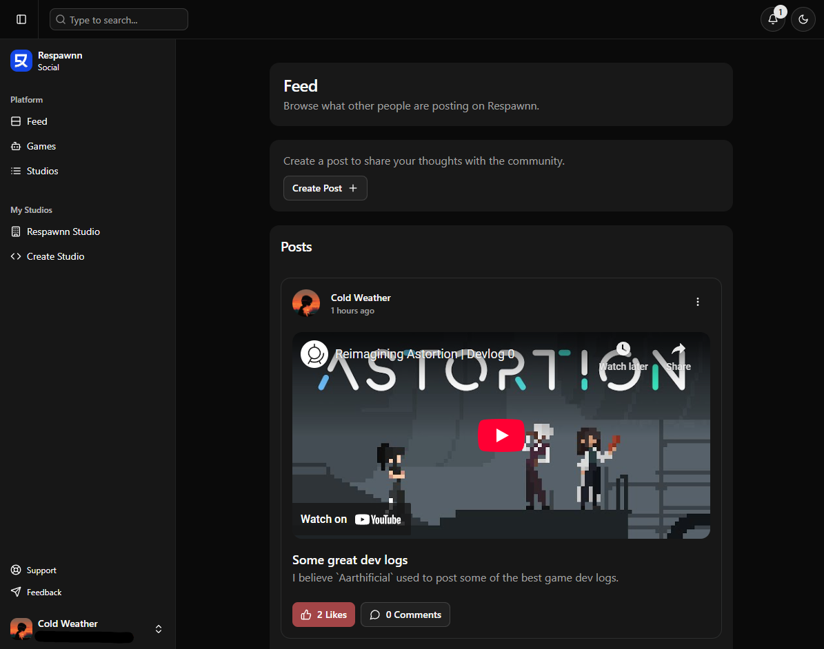The width and height of the screenshot is (824, 649).
Task: Click the video Share arrow icon
Action: coord(679,349)
